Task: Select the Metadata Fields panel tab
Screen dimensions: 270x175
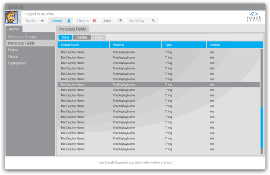Action: click(x=72, y=29)
